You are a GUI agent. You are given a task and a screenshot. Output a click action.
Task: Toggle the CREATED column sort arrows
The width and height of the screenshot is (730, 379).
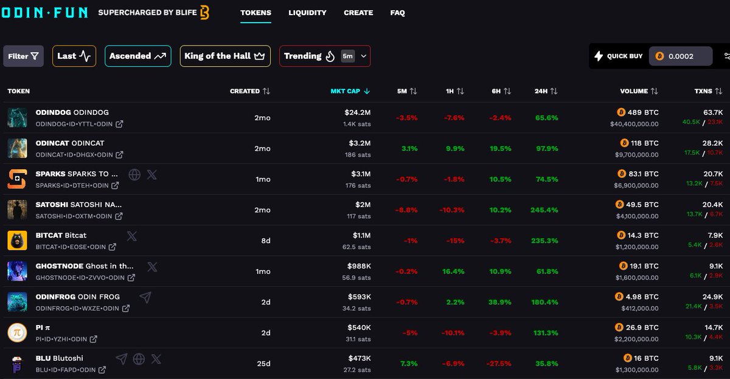[x=266, y=90]
